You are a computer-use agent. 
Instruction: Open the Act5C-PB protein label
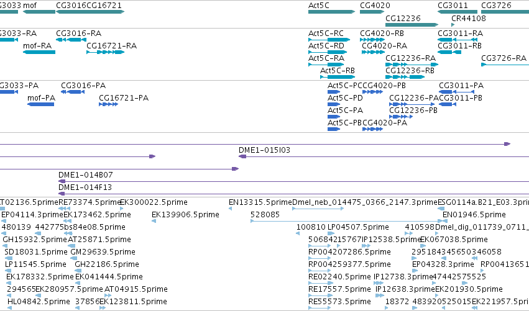point(344,123)
